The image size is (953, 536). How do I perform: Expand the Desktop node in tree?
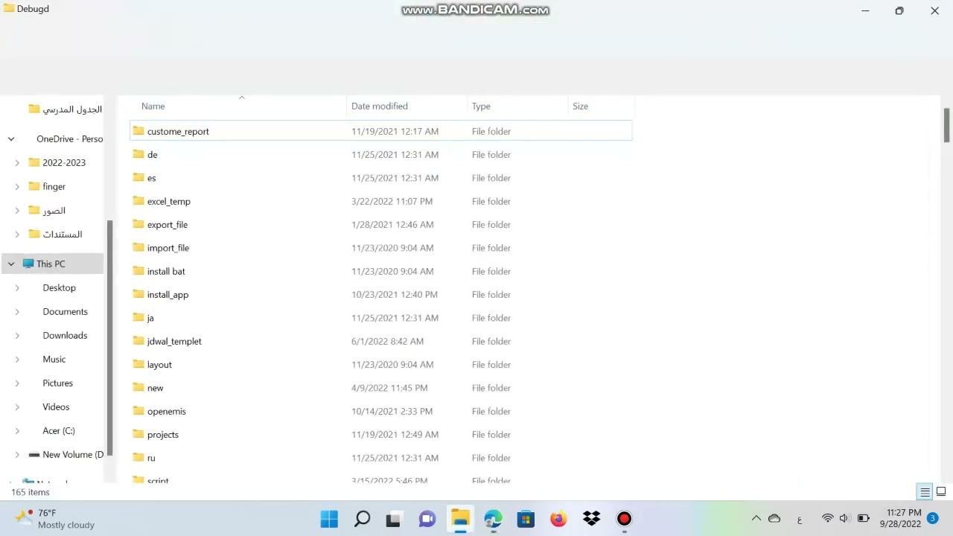click(x=17, y=288)
